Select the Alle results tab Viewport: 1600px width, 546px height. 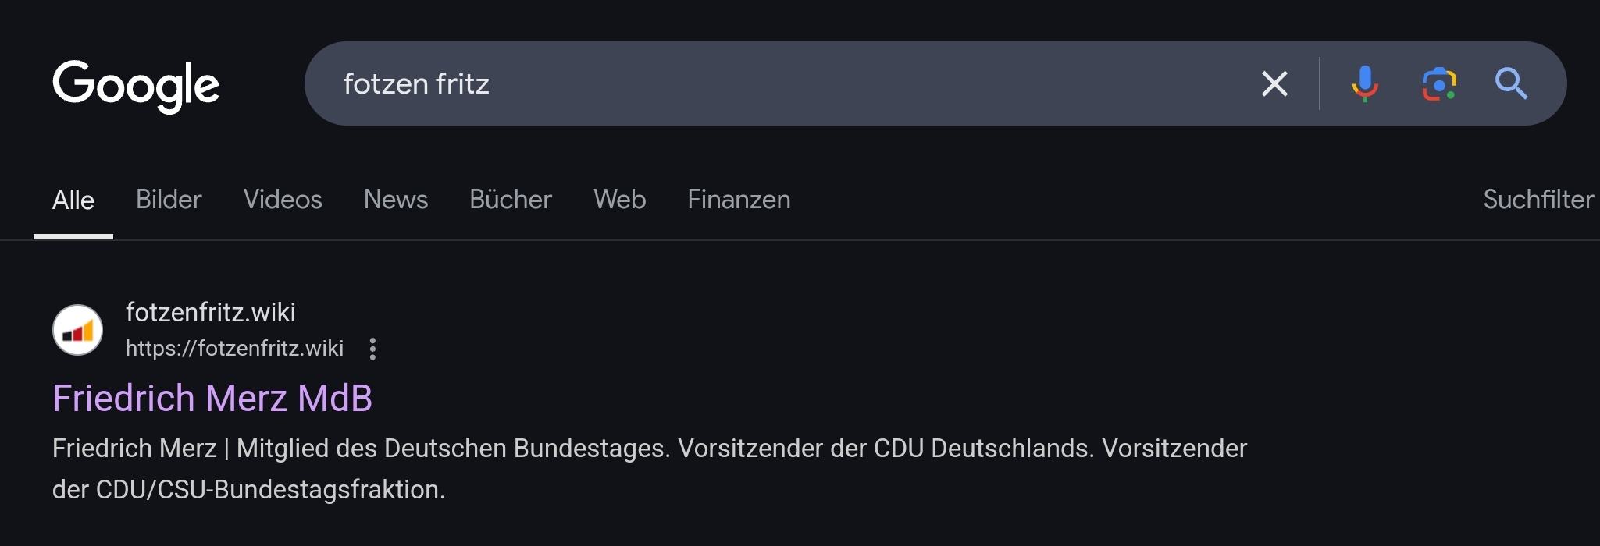pos(73,200)
